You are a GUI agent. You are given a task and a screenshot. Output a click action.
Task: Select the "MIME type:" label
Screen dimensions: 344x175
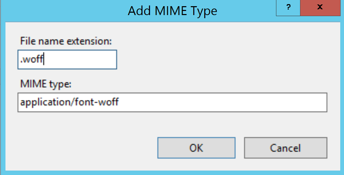coord(46,84)
